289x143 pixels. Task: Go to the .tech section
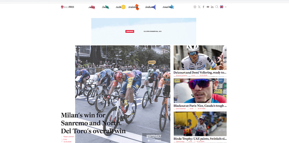[x=120, y=7]
